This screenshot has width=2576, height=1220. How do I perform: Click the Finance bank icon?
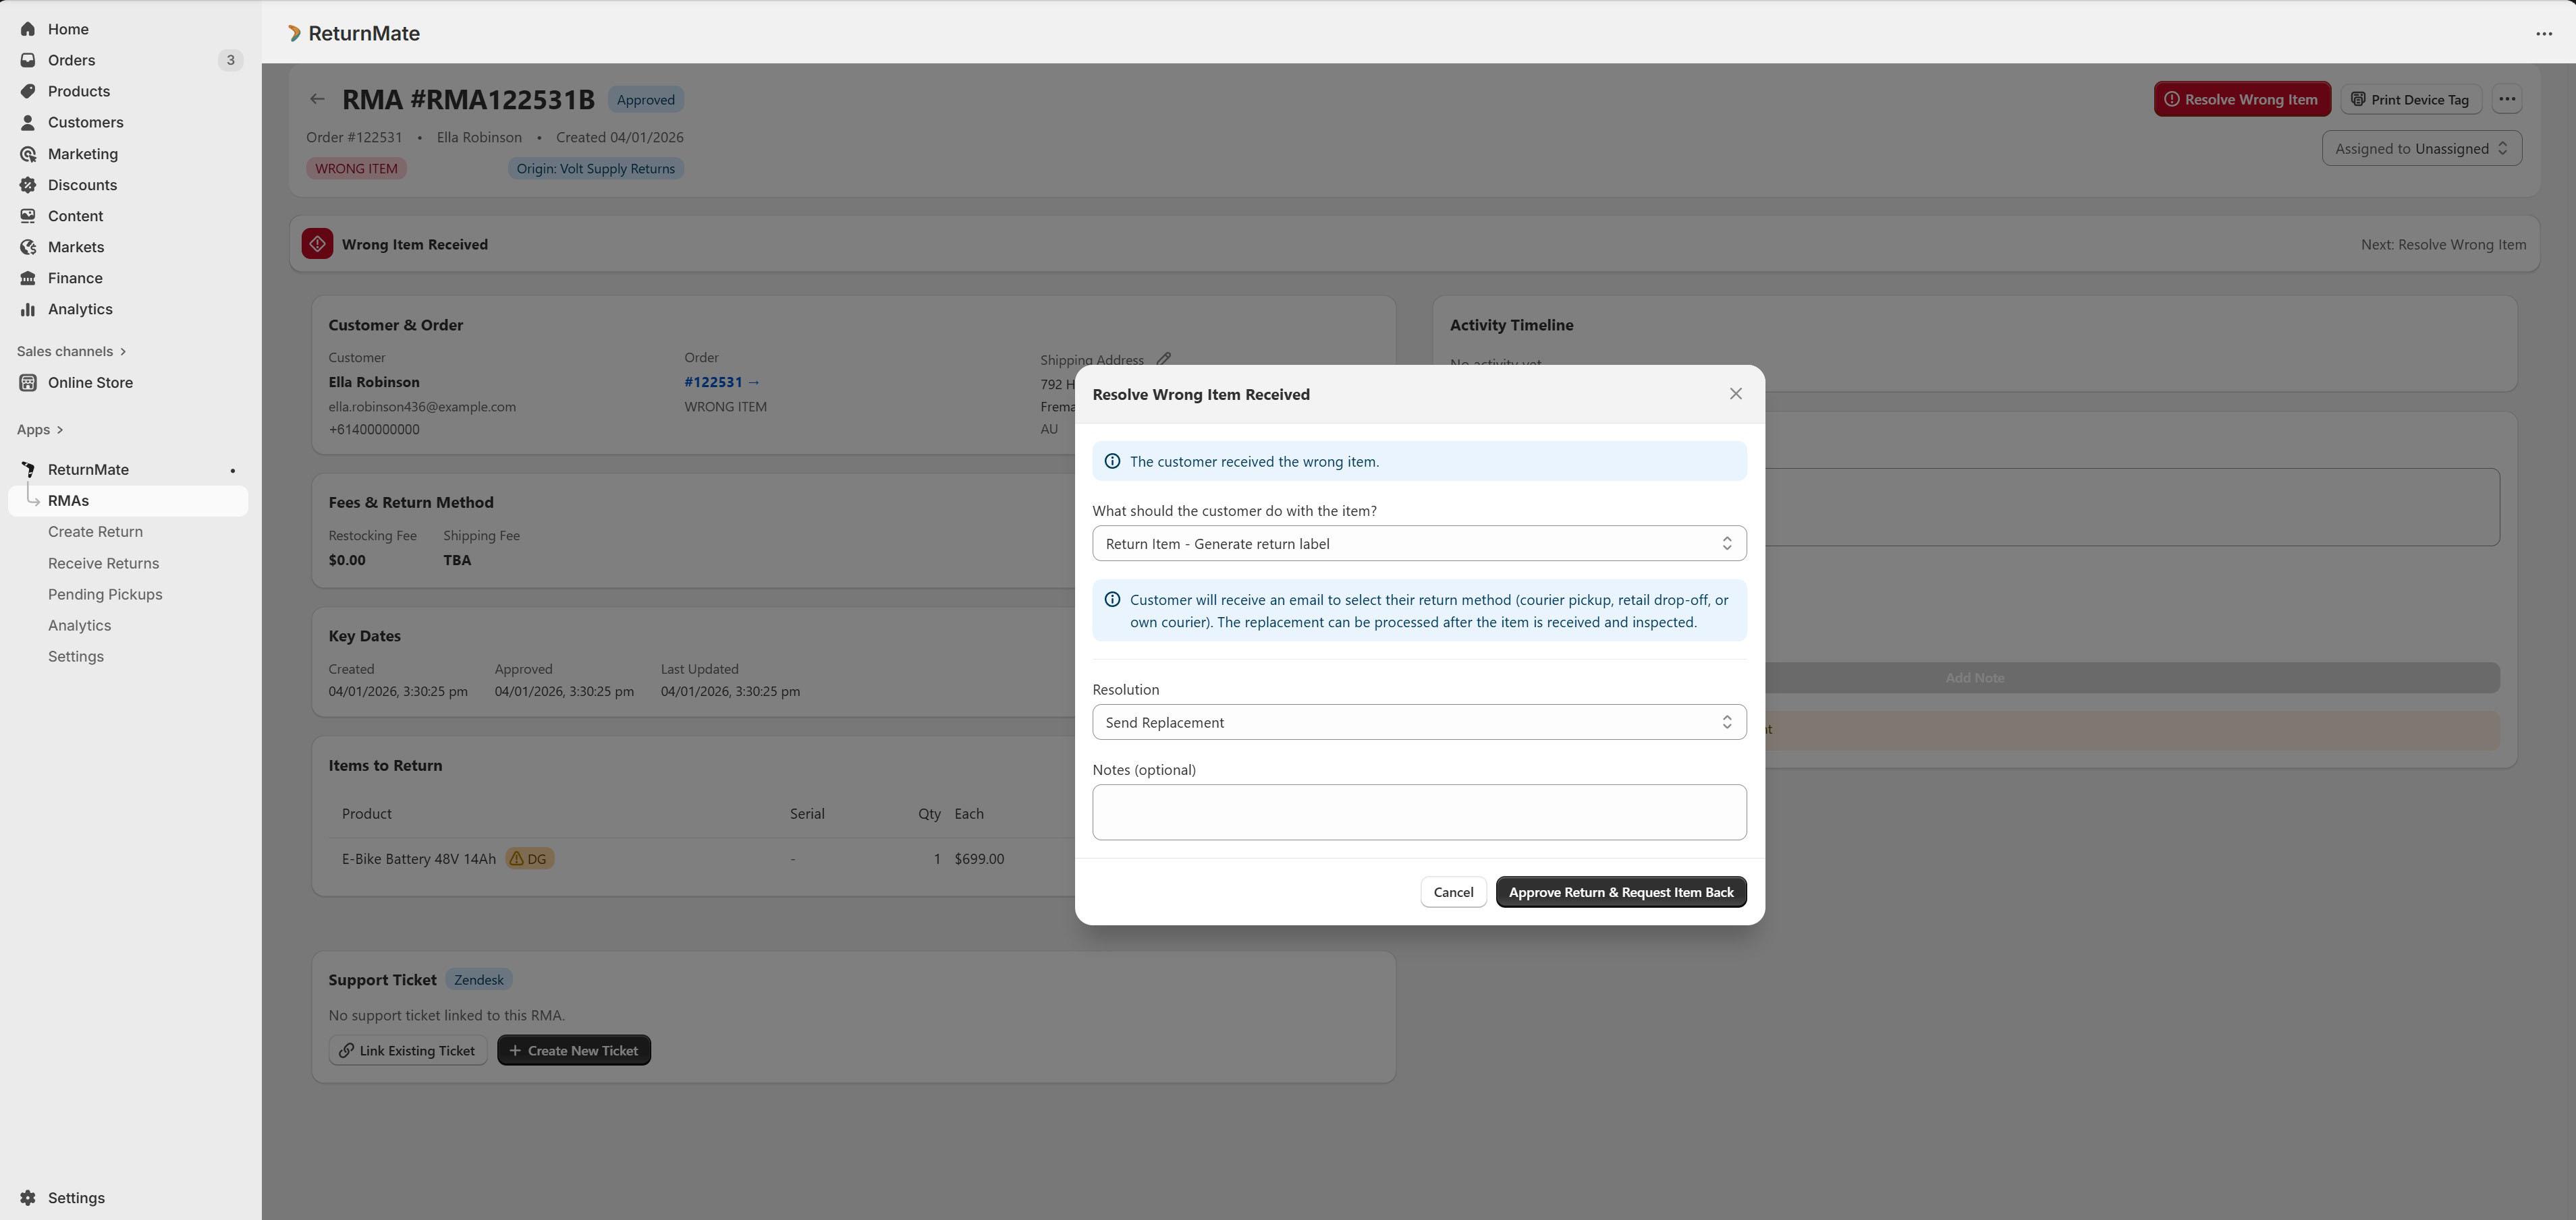[x=28, y=278]
